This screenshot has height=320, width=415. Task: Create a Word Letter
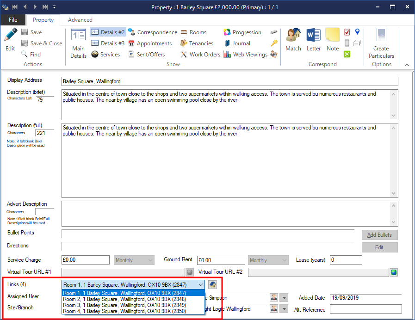[313, 40]
